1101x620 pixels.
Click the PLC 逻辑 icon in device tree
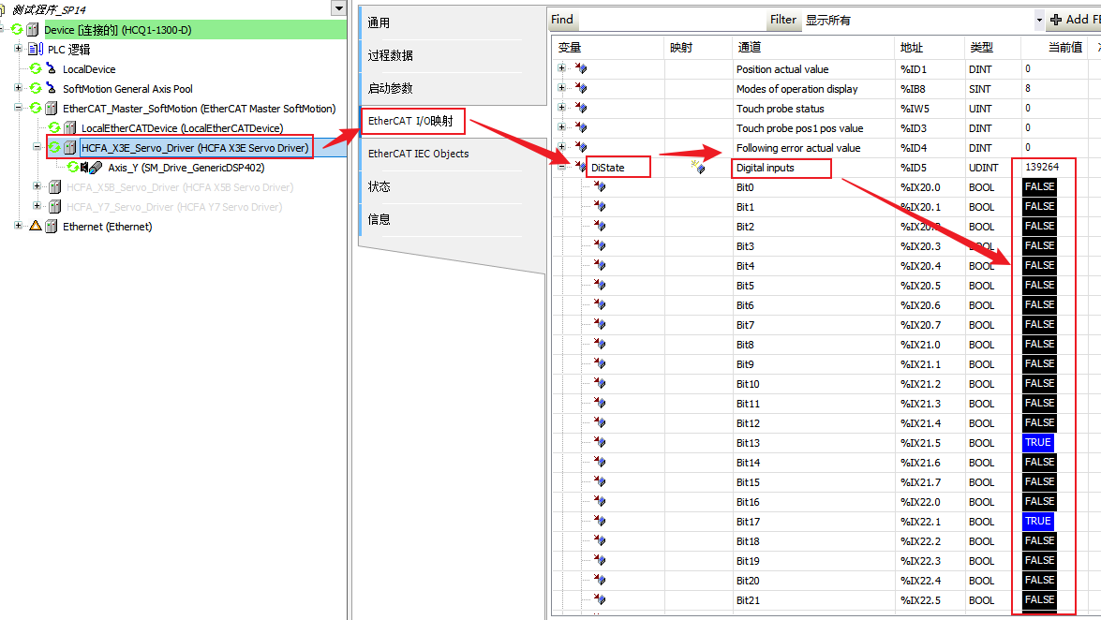tap(37, 50)
